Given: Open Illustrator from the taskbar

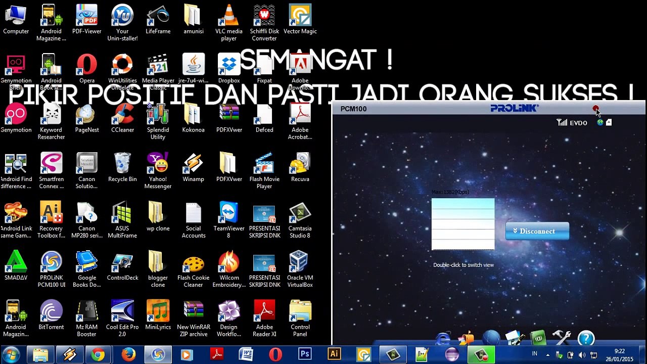Looking at the screenshot, I should (x=334, y=355).
